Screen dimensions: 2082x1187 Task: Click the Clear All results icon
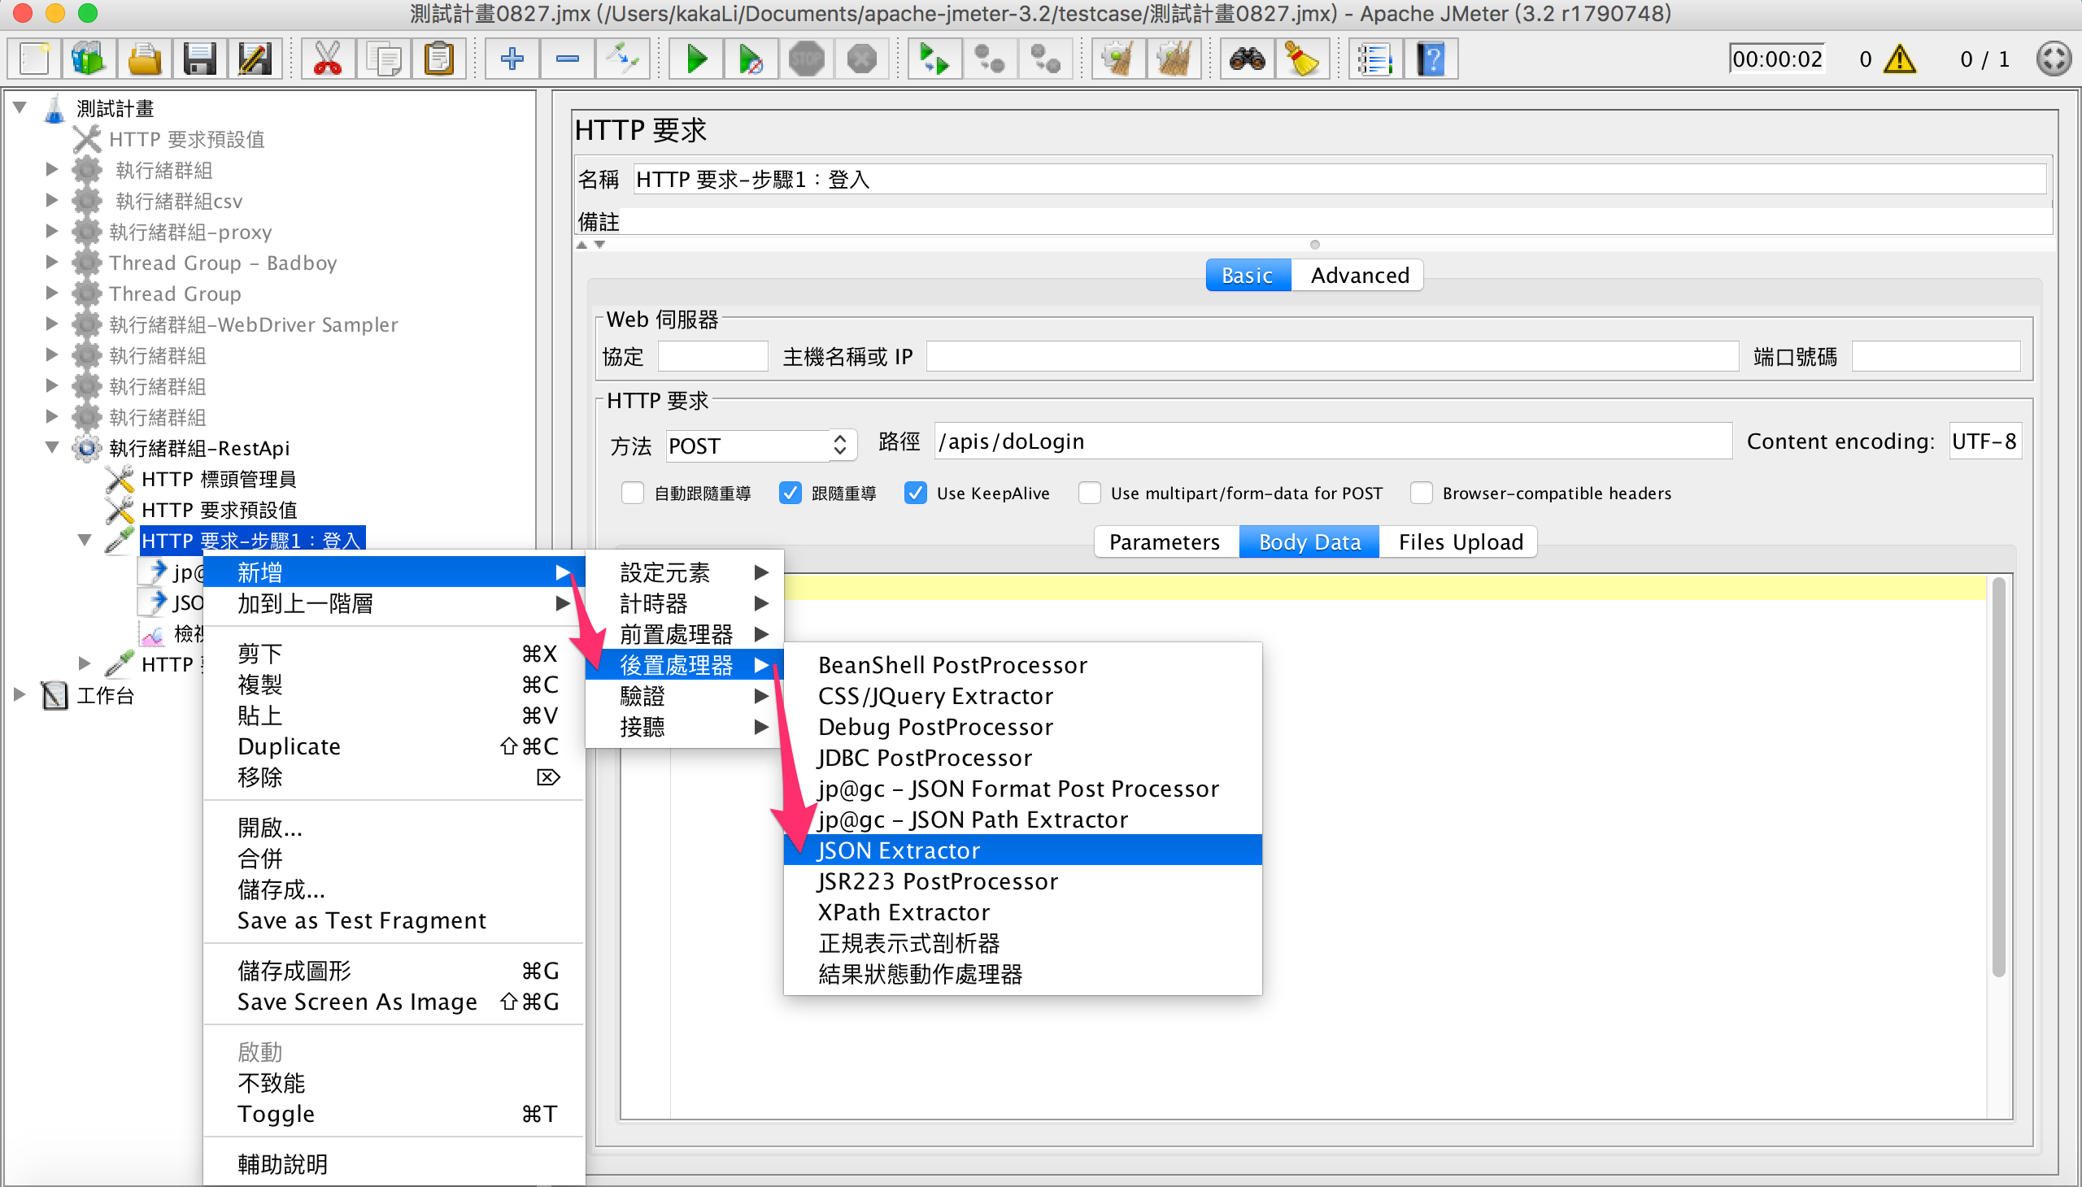1174,59
